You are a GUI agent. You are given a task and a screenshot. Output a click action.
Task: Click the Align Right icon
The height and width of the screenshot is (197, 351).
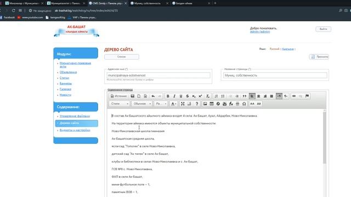[x=265, y=96]
